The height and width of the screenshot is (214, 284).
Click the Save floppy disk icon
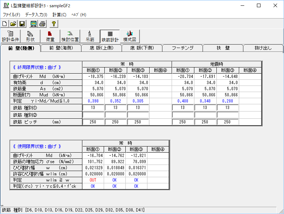point(22,24)
